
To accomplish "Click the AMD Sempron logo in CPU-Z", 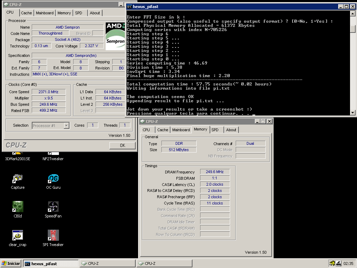I will (115, 36).
